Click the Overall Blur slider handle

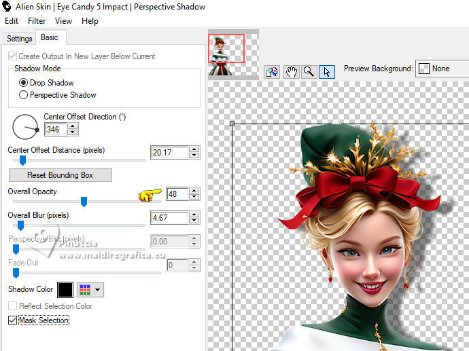pyautogui.click(x=20, y=225)
